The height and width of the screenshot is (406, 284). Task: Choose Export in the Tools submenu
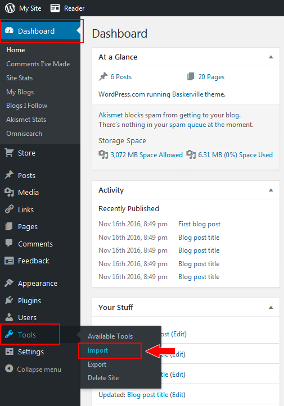click(97, 364)
